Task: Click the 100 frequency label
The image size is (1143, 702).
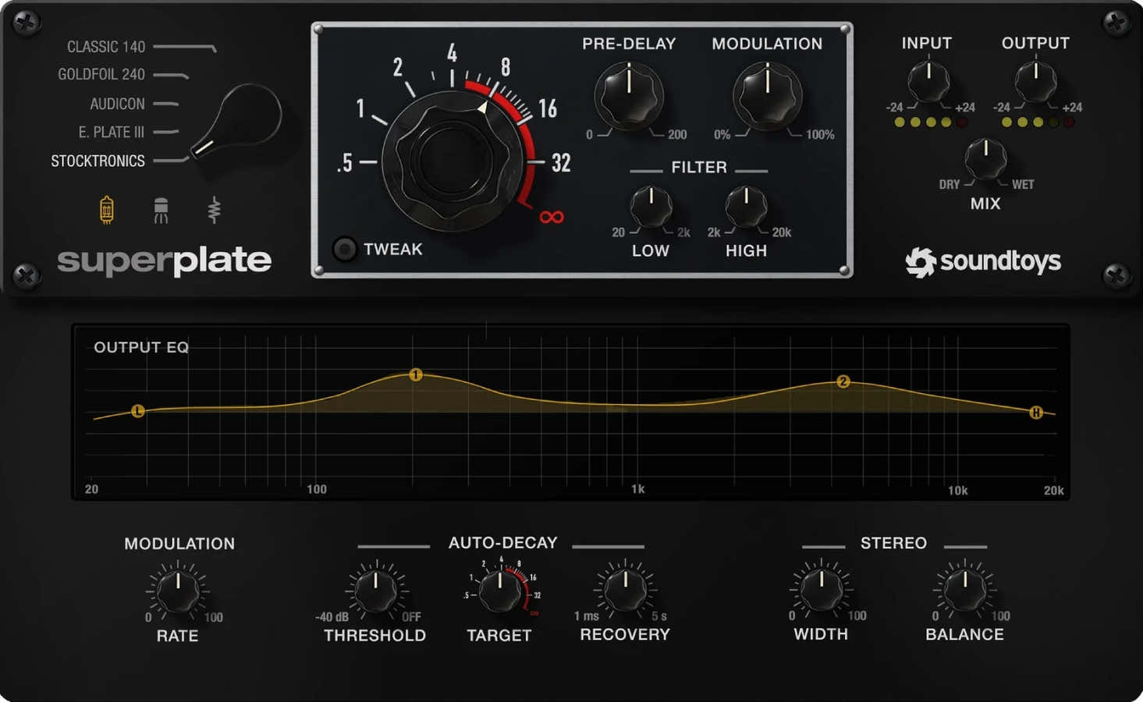Action: click(317, 489)
